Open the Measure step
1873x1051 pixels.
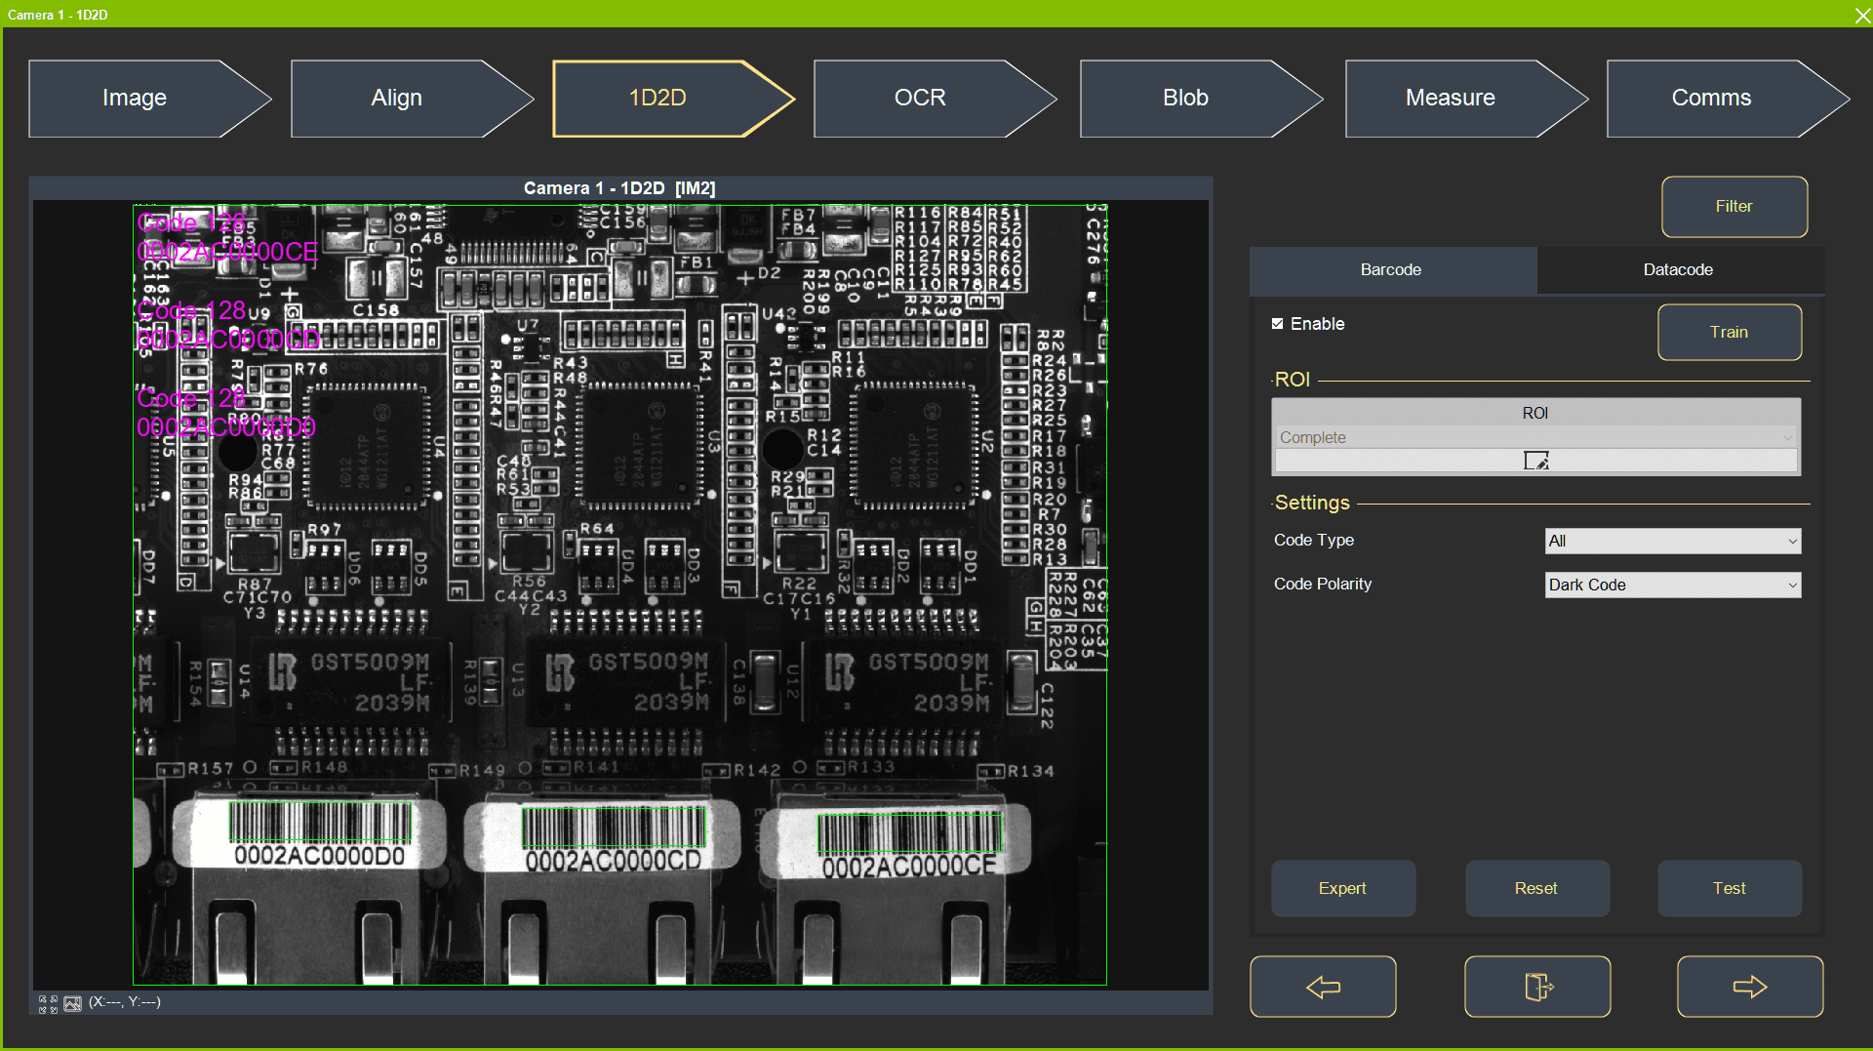pyautogui.click(x=1466, y=99)
